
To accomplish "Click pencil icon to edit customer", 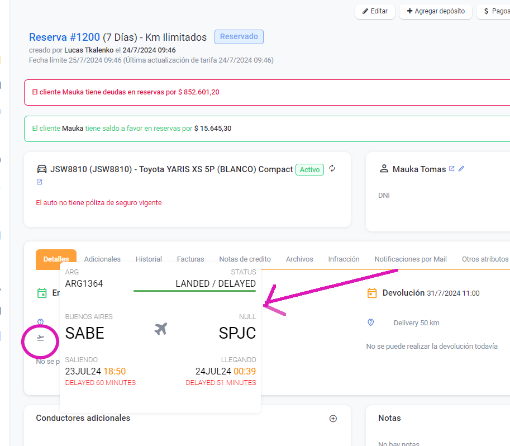I will [x=461, y=169].
